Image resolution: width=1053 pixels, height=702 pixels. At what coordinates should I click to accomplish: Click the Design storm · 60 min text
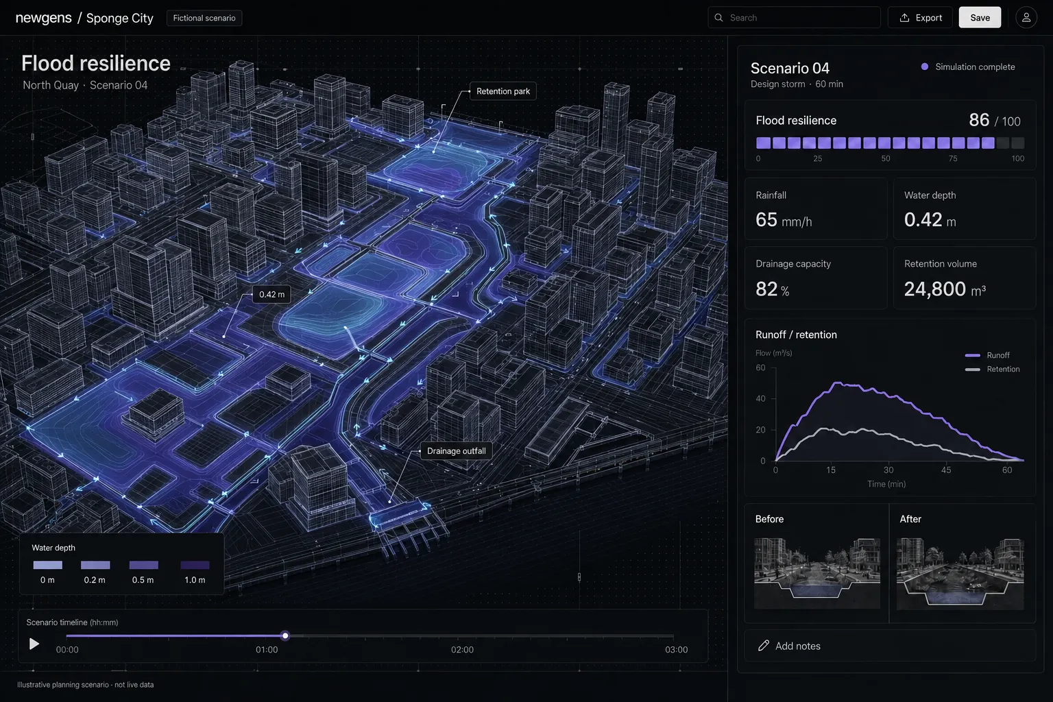click(x=797, y=84)
